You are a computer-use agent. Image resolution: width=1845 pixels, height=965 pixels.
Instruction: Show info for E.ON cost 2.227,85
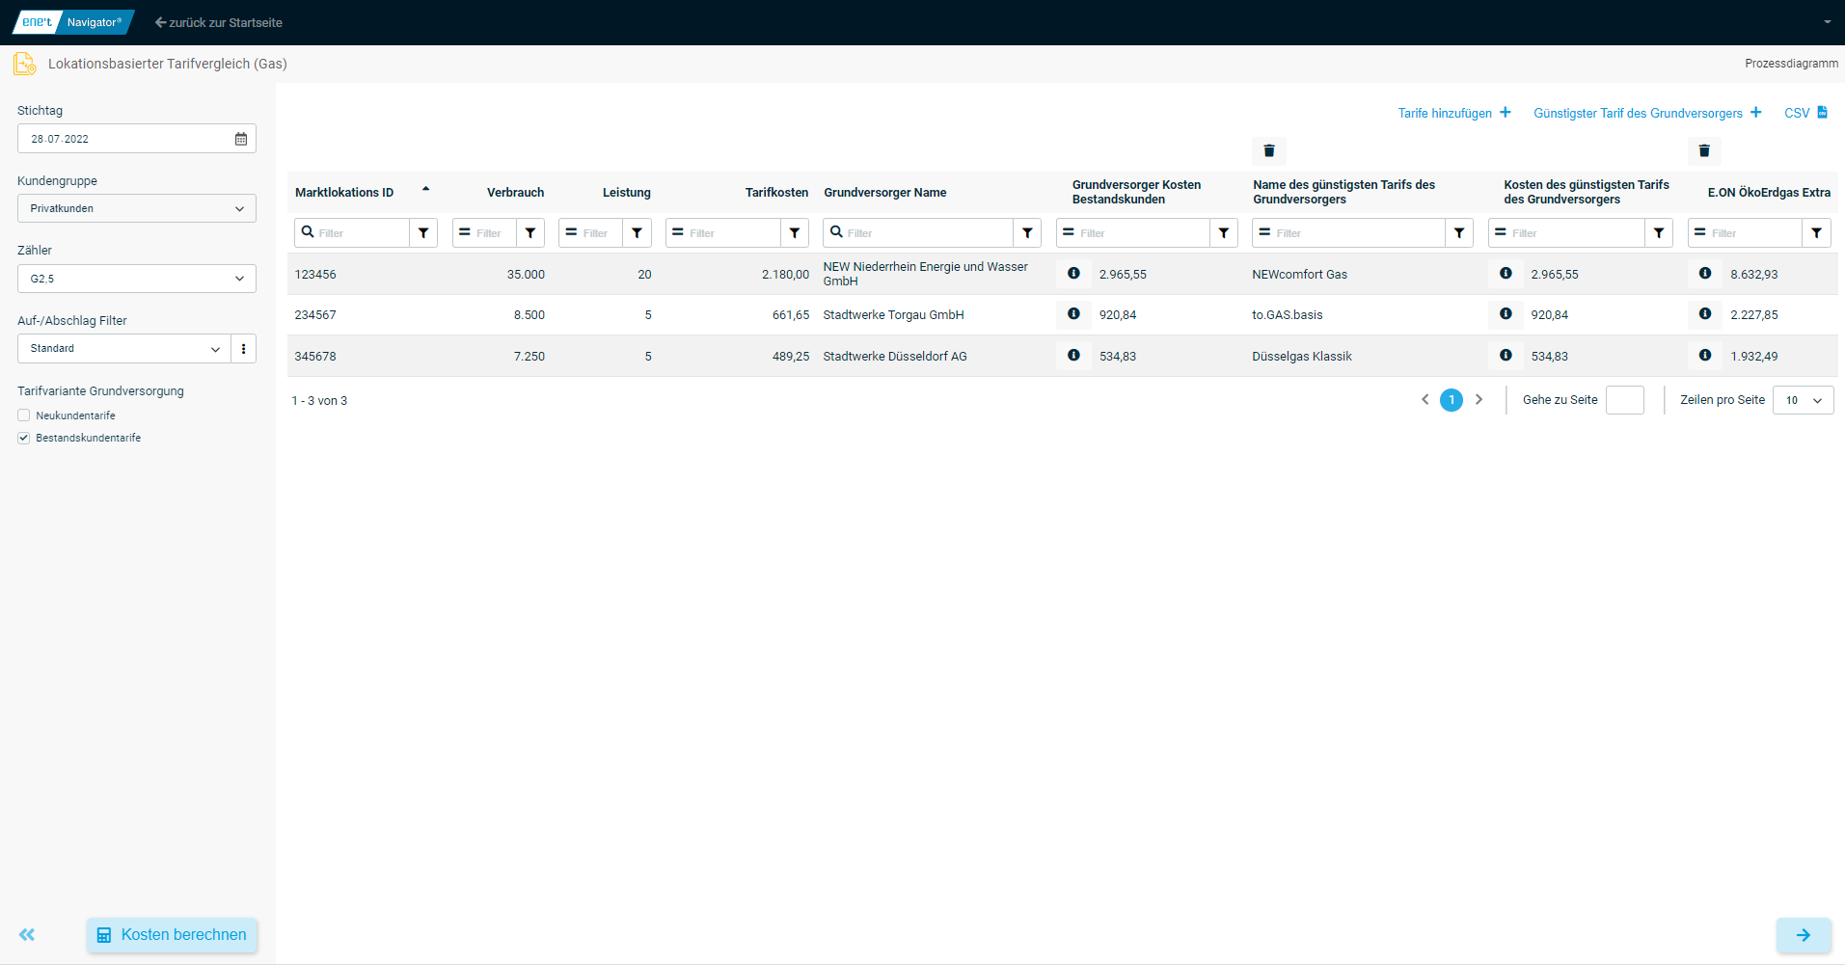[x=1705, y=314]
